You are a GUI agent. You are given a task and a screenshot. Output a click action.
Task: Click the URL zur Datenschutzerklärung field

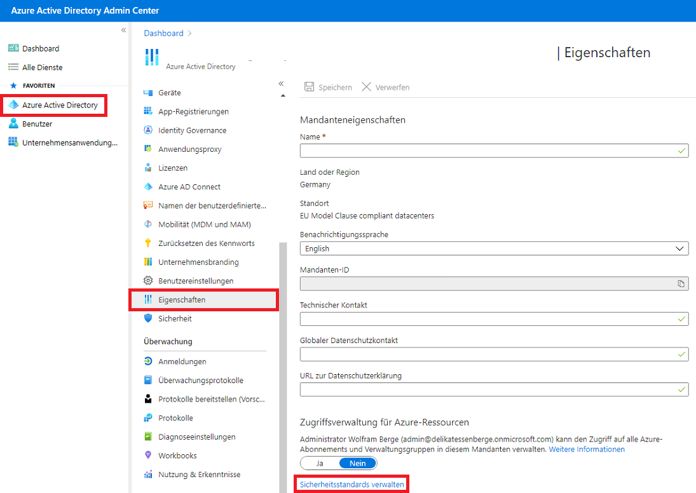coord(494,389)
